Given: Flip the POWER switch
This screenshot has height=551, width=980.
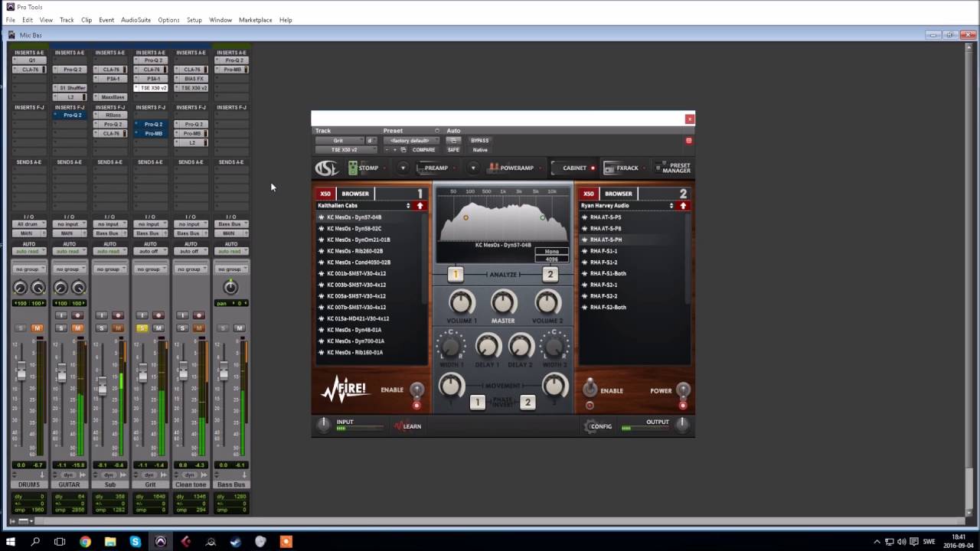Looking at the screenshot, I should pos(683,390).
